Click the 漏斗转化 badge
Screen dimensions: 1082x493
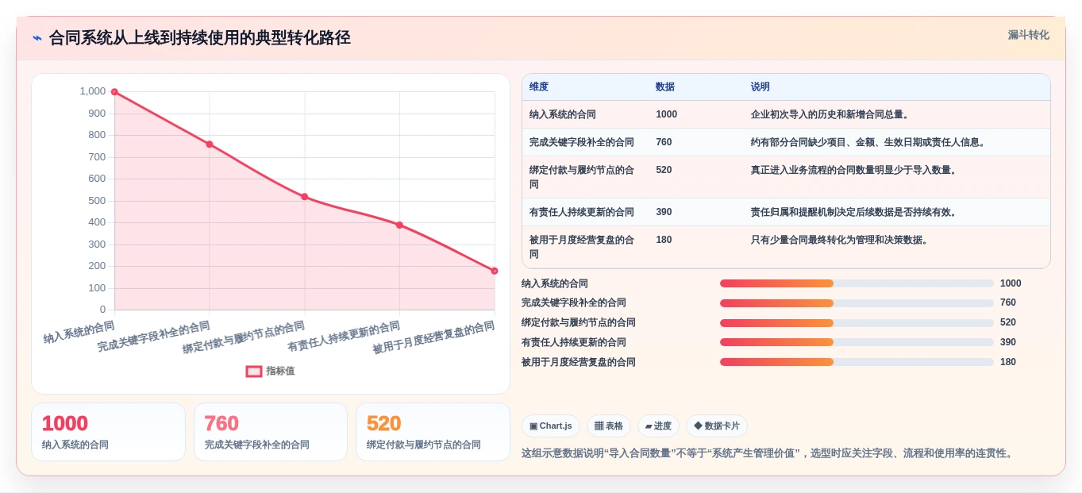coord(1029,35)
